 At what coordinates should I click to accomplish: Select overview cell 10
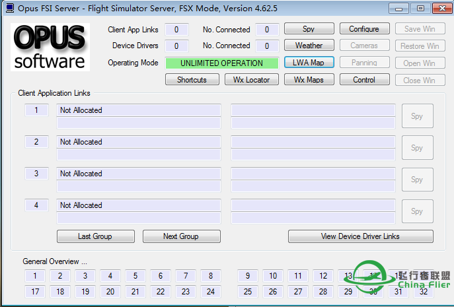pos(273,276)
